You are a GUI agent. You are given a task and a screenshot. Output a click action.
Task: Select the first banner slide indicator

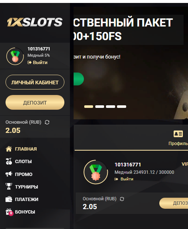click(x=89, y=107)
